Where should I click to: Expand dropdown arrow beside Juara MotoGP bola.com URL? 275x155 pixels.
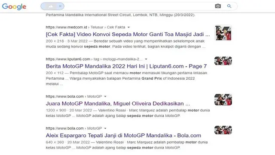(x=105, y=96)
